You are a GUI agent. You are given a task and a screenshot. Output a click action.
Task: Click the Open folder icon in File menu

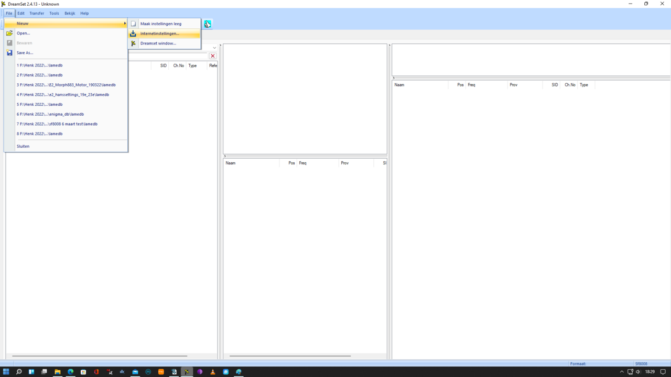(9, 33)
